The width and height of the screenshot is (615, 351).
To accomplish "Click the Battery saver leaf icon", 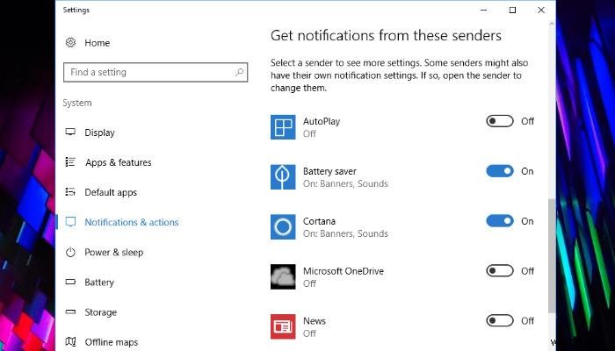I will [x=283, y=177].
